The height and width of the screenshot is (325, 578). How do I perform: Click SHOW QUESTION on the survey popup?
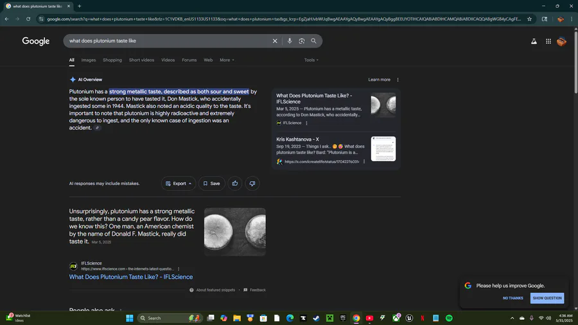[547, 298]
